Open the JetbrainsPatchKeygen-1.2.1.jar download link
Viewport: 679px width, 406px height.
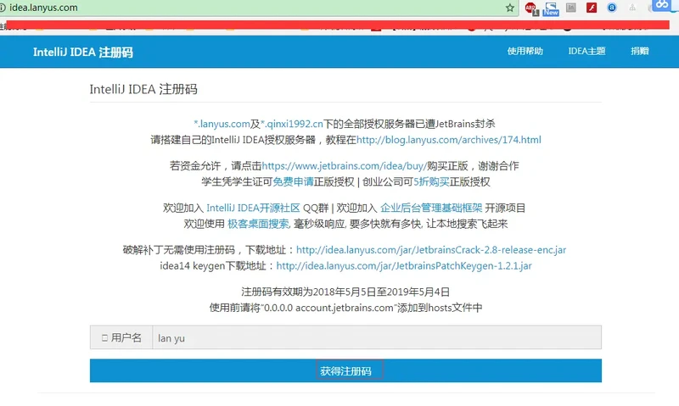(404, 266)
